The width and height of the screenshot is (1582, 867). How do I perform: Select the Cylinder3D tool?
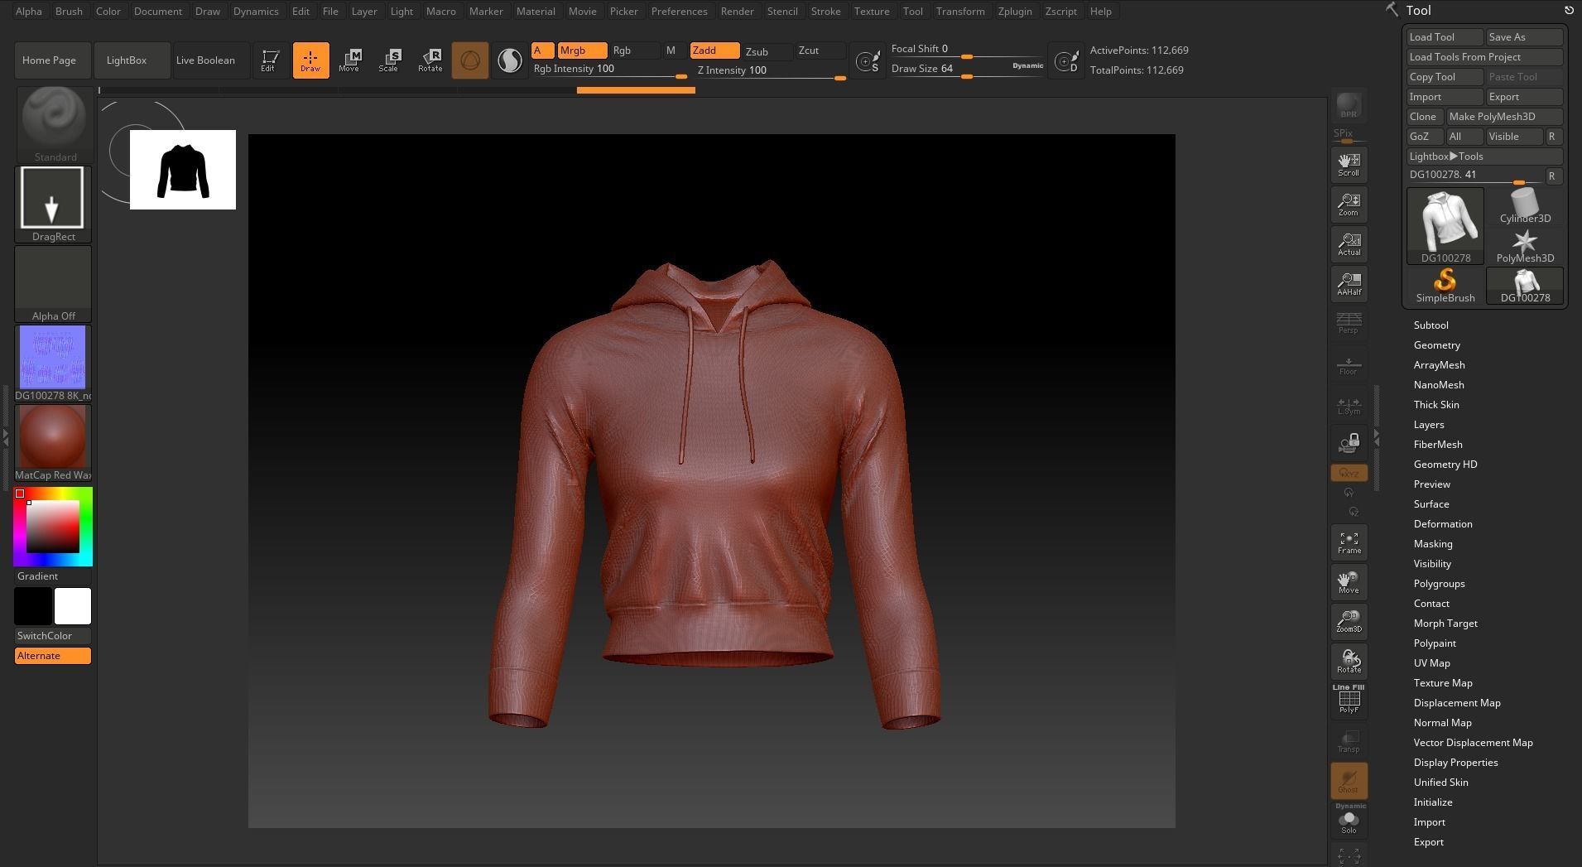[1525, 205]
